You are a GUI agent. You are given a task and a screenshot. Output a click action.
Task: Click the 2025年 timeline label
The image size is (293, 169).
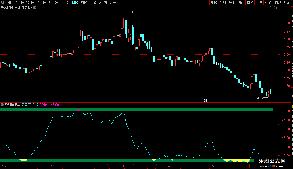pyautogui.click(x=6, y=166)
